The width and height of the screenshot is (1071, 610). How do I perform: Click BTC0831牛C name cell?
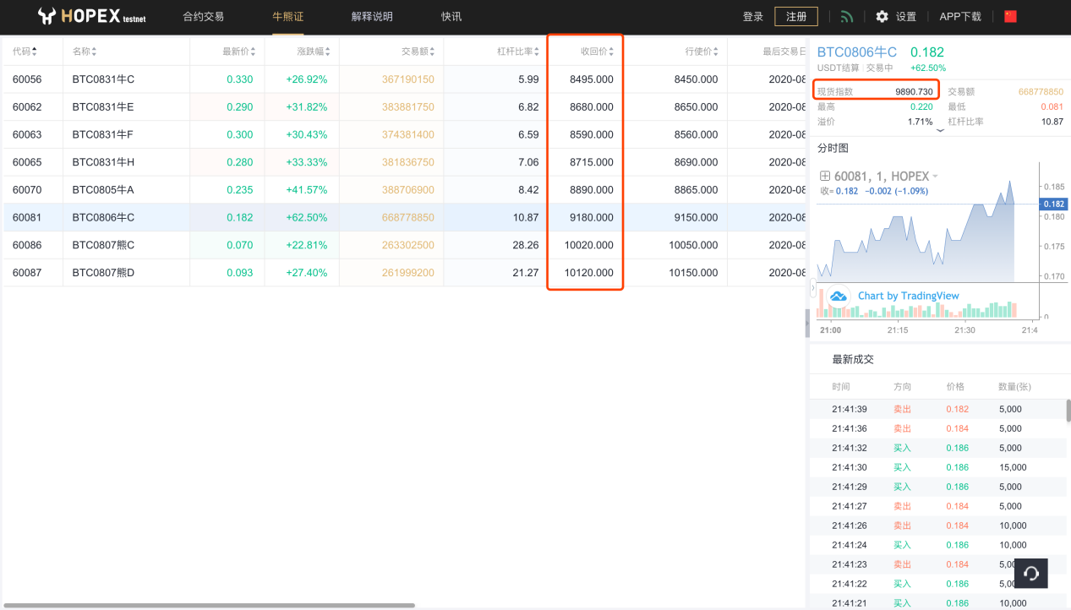point(103,79)
